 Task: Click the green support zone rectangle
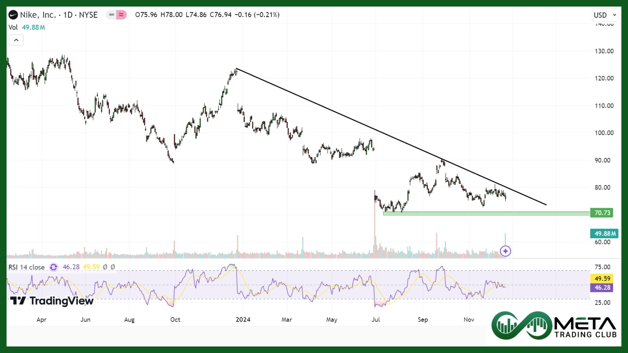pyautogui.click(x=486, y=213)
